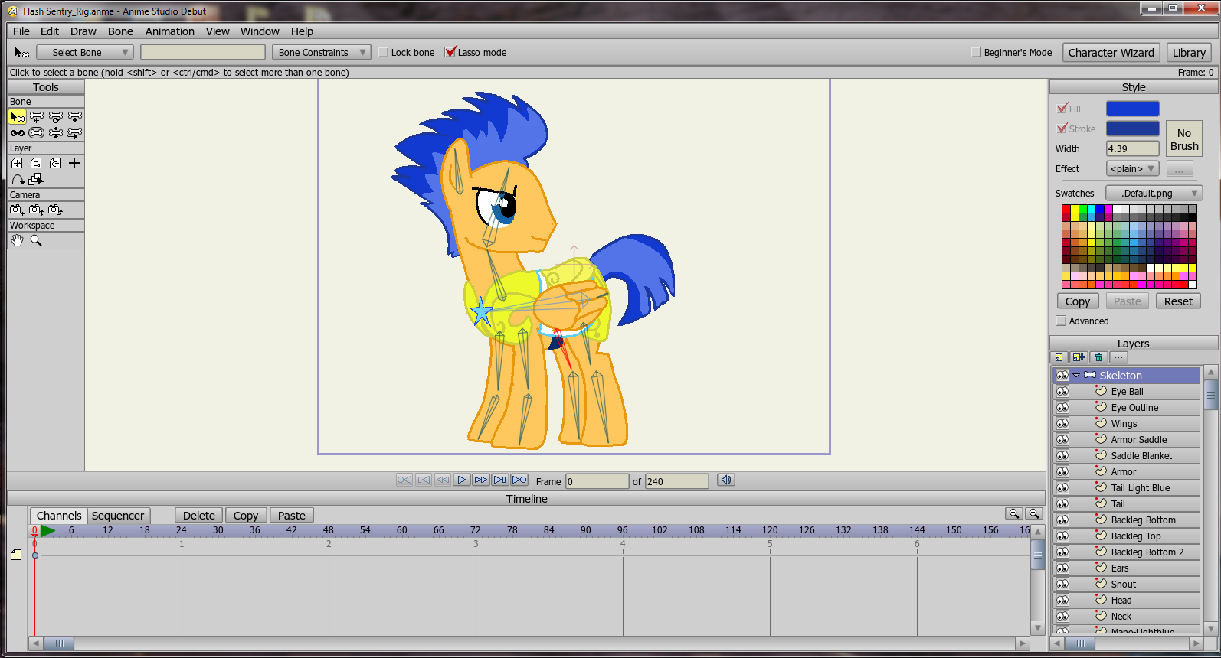Zoom in the timeline
Image resolution: width=1221 pixels, height=658 pixels.
coord(1034,514)
